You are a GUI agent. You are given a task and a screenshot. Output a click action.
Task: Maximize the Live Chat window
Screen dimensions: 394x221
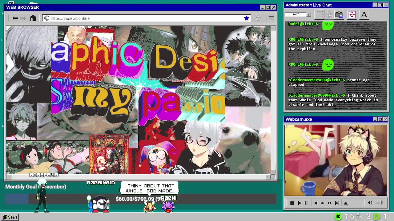[x=380, y=5]
